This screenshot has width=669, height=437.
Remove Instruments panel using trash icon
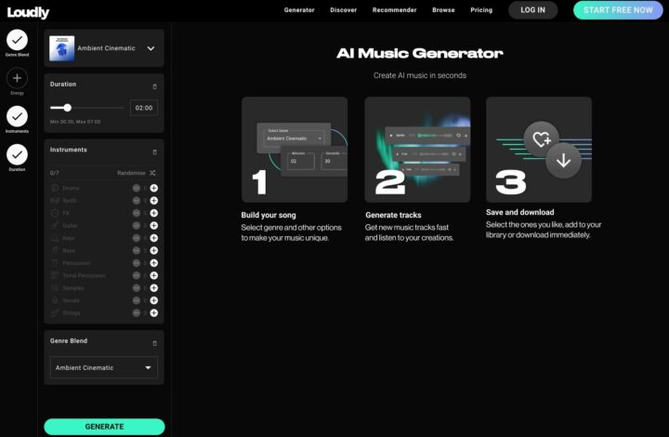(154, 151)
